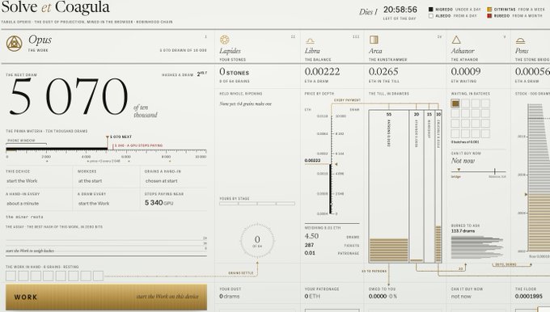Viewport: 550px width, 312px height.
Task: Open the Libra panel heading
Action: click(312, 51)
